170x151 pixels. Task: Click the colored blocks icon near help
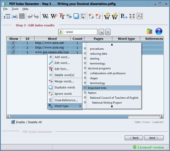pos(149,31)
